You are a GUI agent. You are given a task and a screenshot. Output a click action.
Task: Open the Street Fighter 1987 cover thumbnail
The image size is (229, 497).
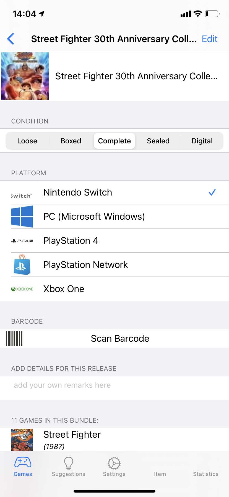pos(22,440)
